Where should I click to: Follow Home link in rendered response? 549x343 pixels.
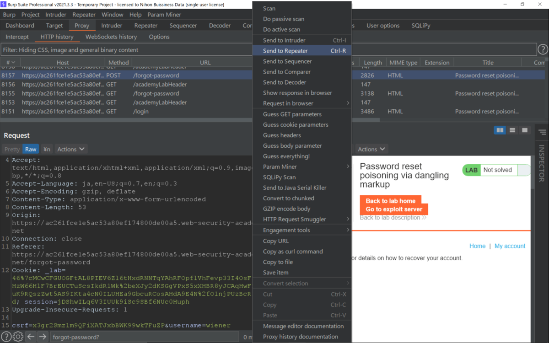tap(477, 246)
